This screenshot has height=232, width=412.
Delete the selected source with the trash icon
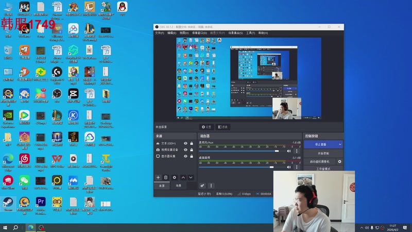pos(166,177)
